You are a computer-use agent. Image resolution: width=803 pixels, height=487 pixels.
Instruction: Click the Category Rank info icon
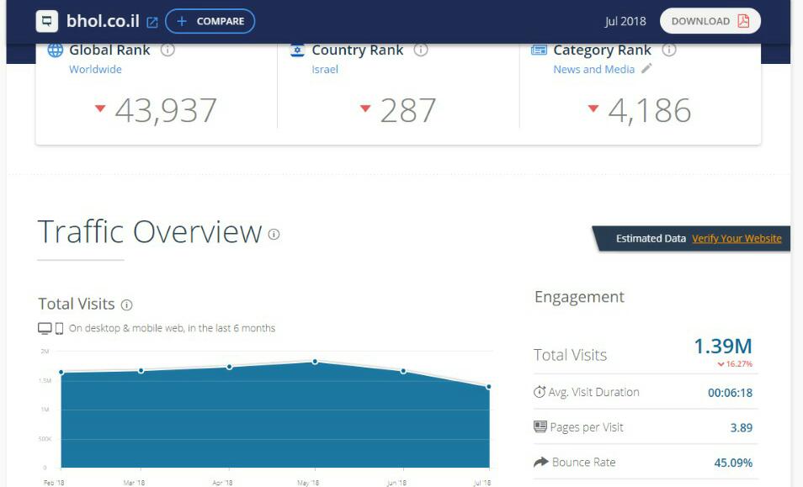[669, 50]
